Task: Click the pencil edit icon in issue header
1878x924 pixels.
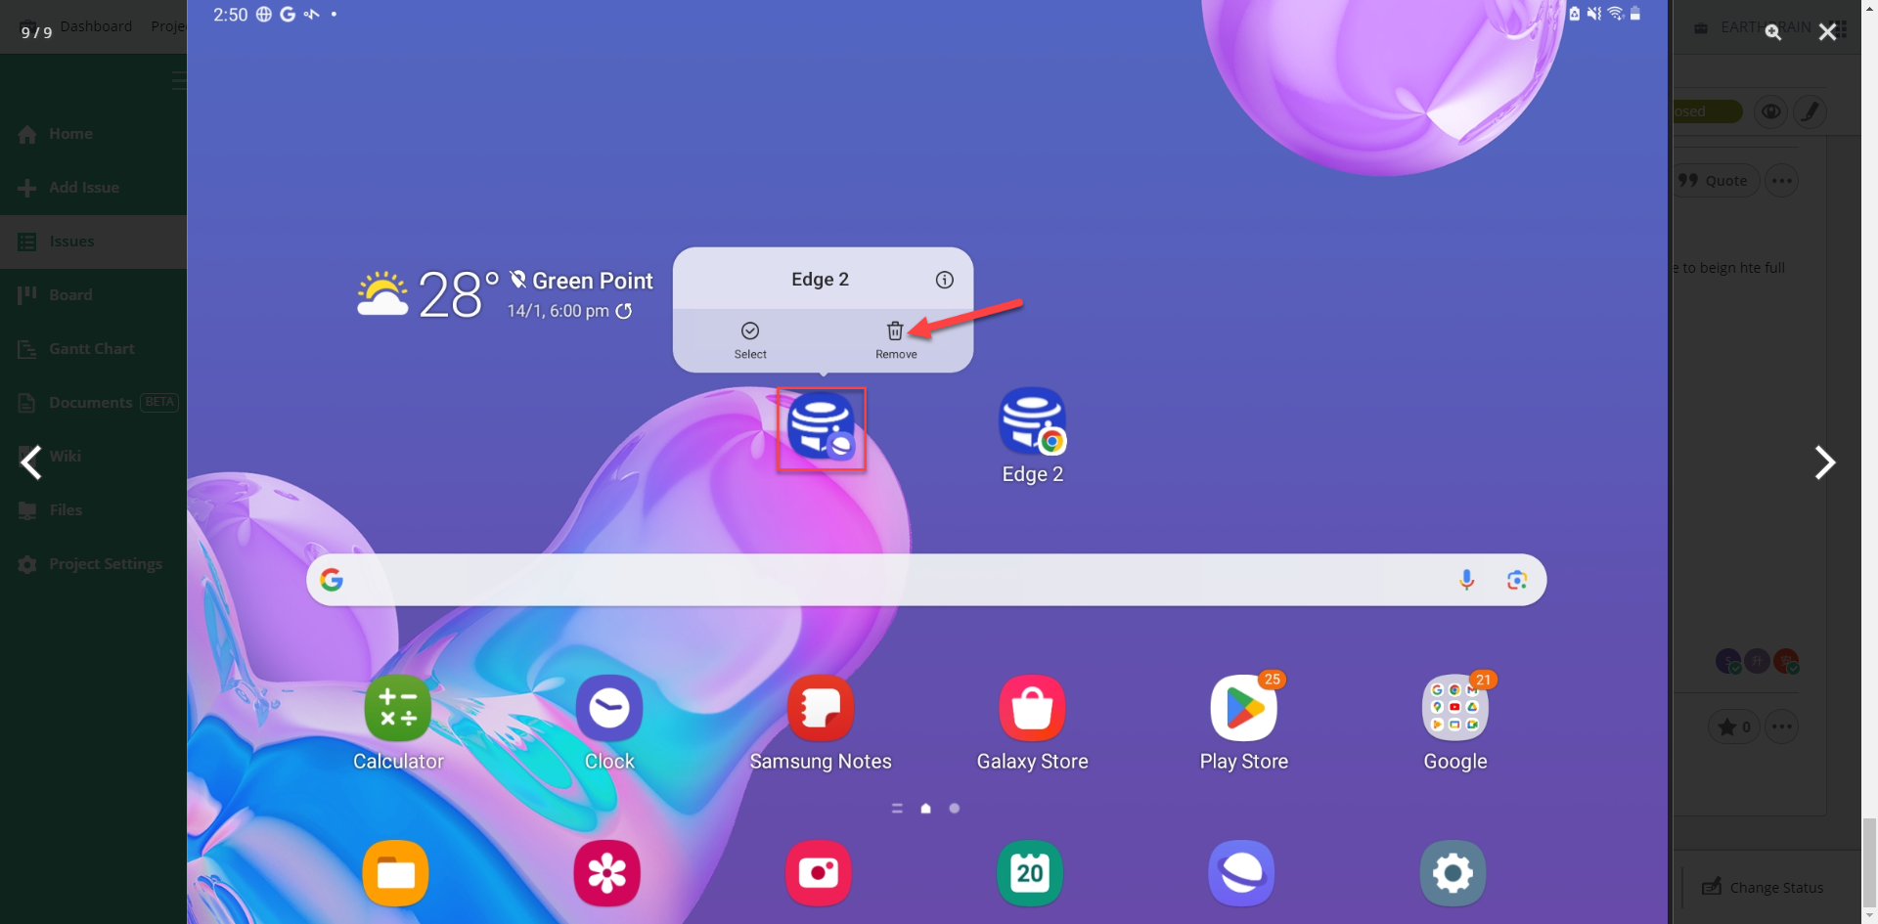Action: point(1811,111)
